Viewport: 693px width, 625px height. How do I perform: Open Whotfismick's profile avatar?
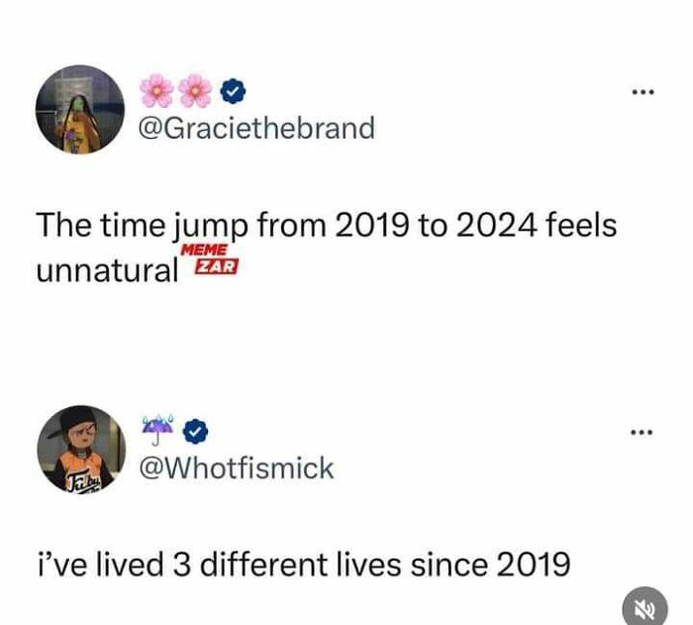(80, 449)
